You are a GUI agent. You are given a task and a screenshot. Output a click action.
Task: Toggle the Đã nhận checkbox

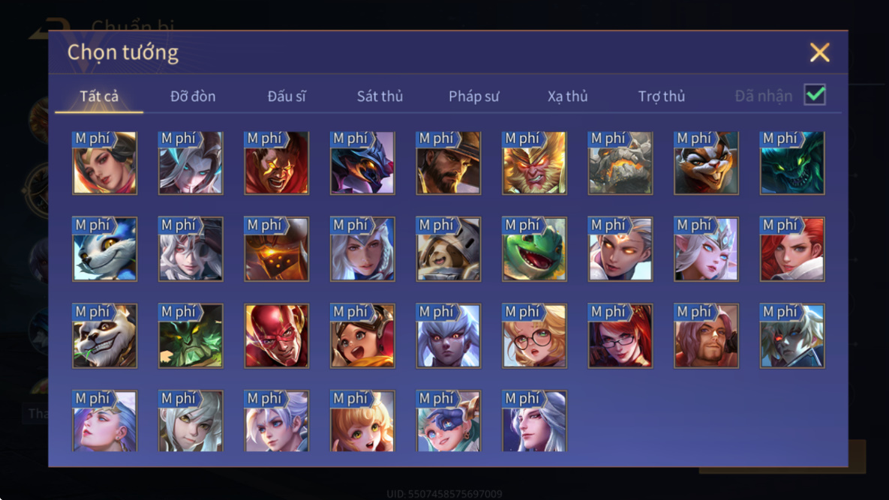[x=815, y=94]
